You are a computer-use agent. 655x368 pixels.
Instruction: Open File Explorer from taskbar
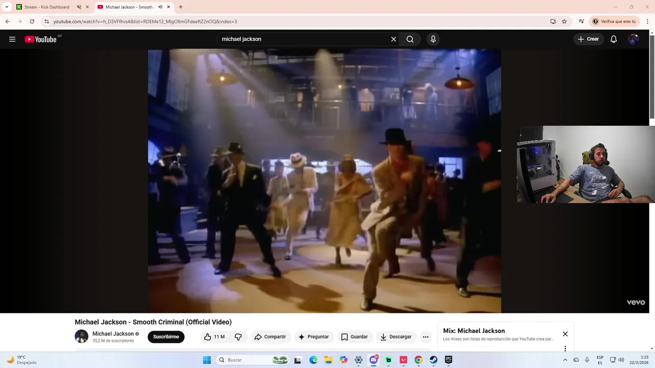tap(329, 360)
